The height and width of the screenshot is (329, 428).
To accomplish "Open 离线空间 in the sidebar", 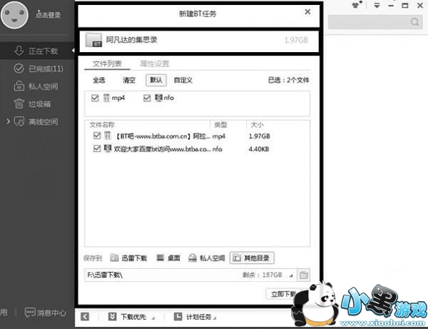I will pos(43,122).
